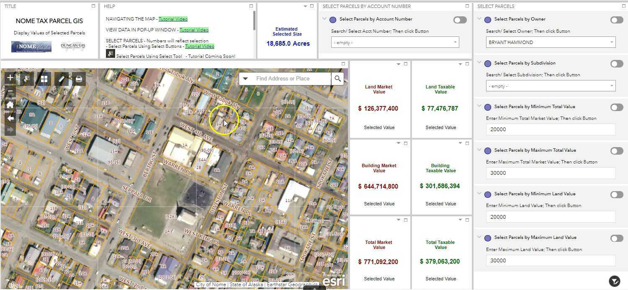Viewport: 628px width, 290px height.
Task: Open the account number dropdown list
Action: 395,42
